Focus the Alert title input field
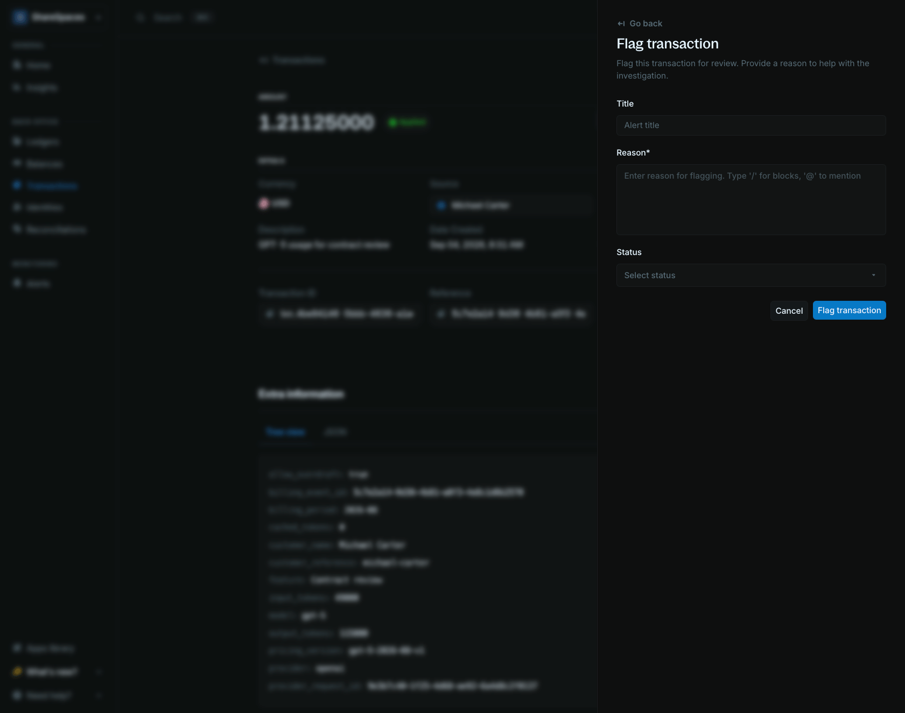 [x=751, y=125]
